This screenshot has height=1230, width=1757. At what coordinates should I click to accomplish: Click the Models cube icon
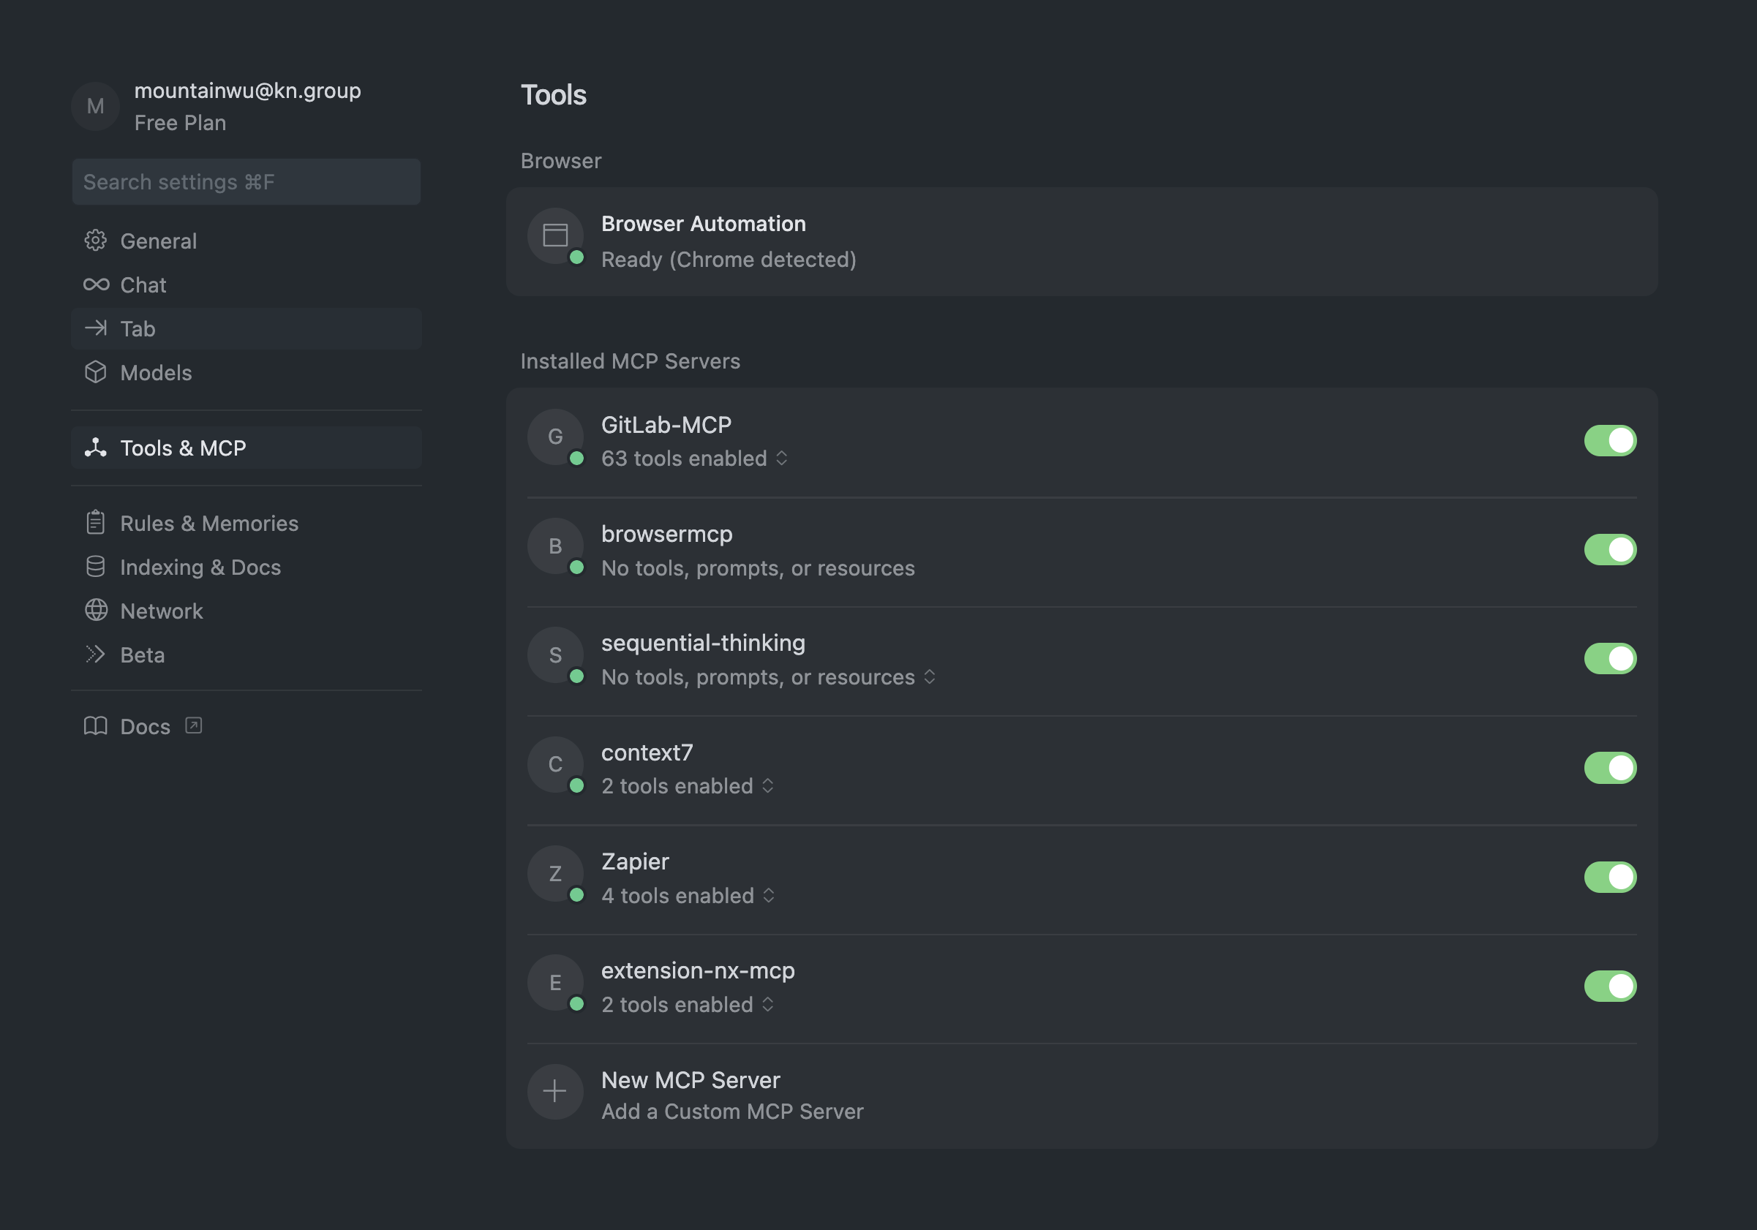point(96,372)
